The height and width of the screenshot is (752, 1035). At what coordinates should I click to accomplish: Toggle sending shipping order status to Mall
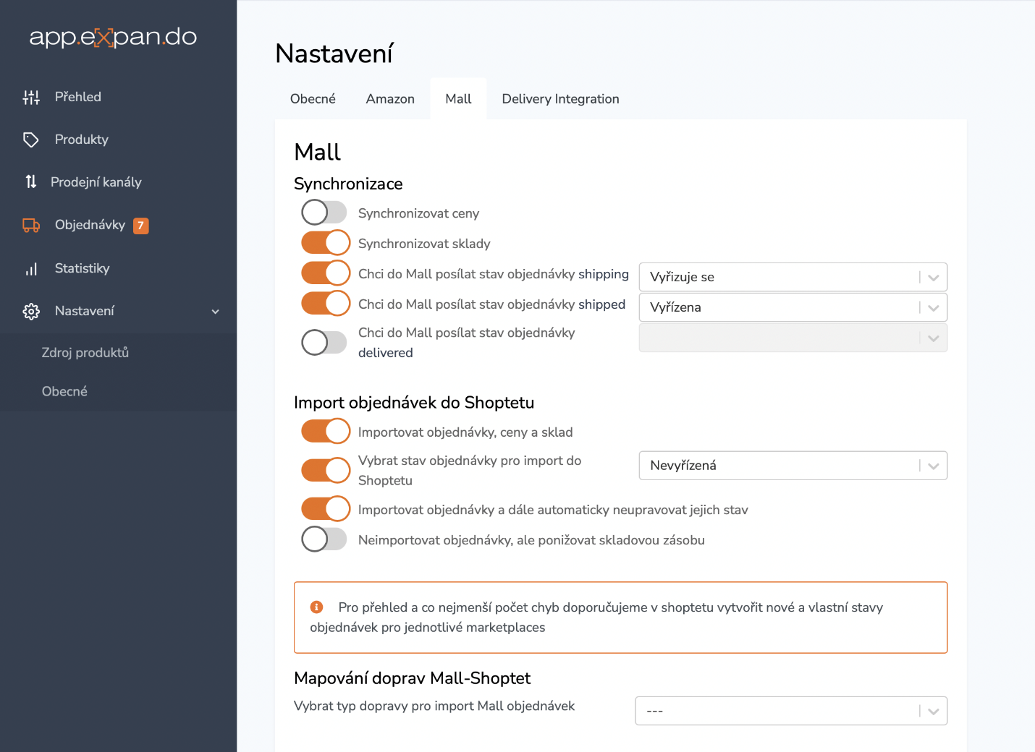[326, 273]
